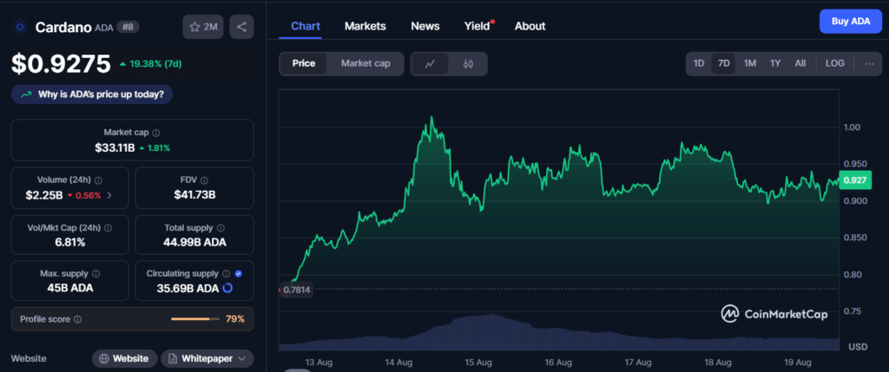The height and width of the screenshot is (372, 889).
Task: Click the trending arrow icon in price prompt
Action: point(26,95)
